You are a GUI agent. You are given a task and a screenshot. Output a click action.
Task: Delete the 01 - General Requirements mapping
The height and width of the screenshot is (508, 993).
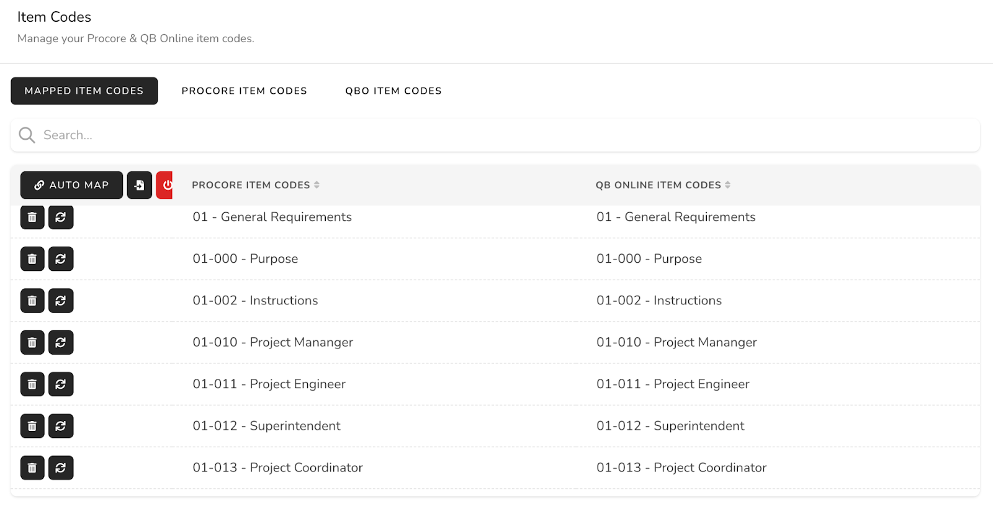click(x=32, y=217)
